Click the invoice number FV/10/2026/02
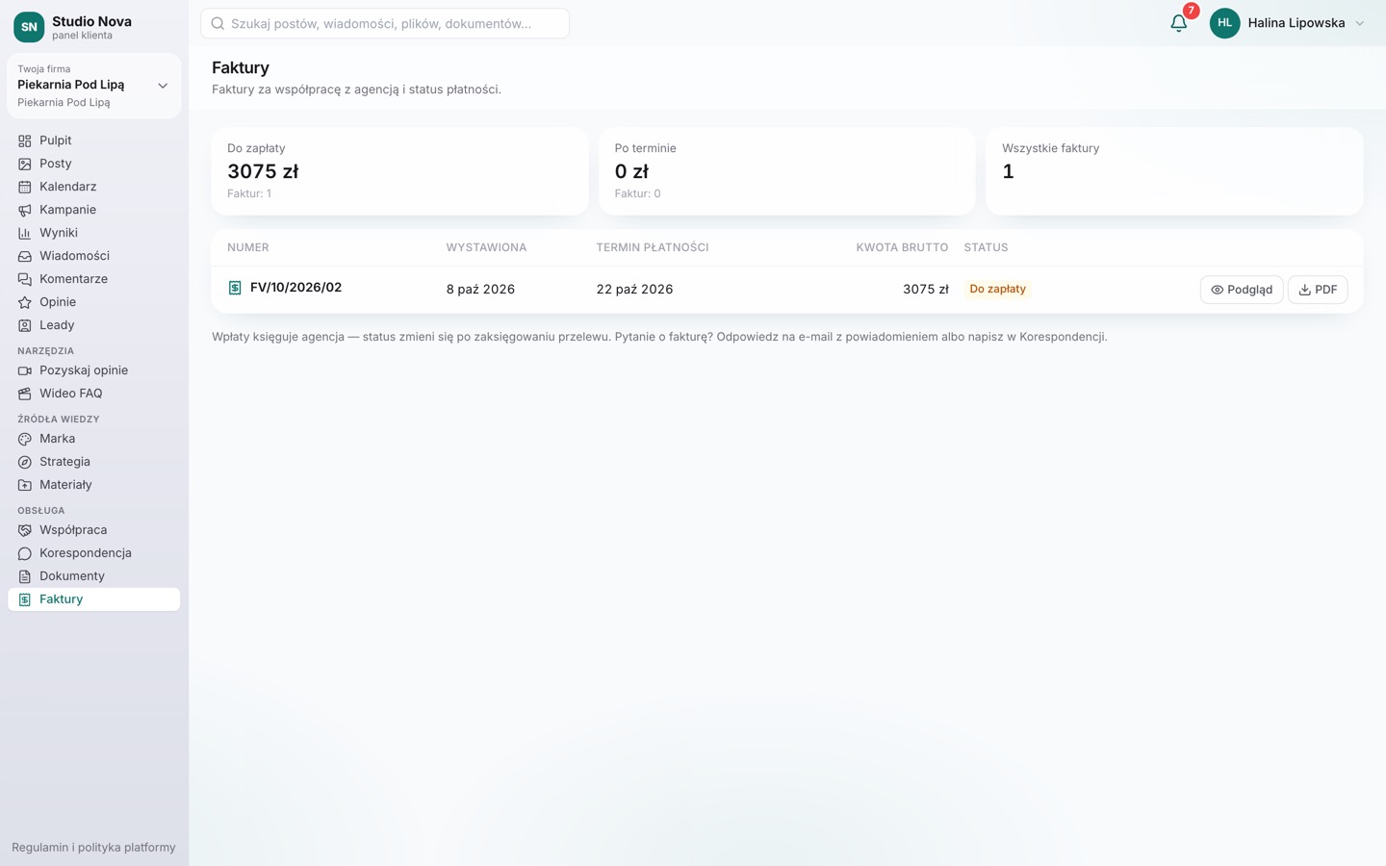The image size is (1386, 866). (295, 288)
